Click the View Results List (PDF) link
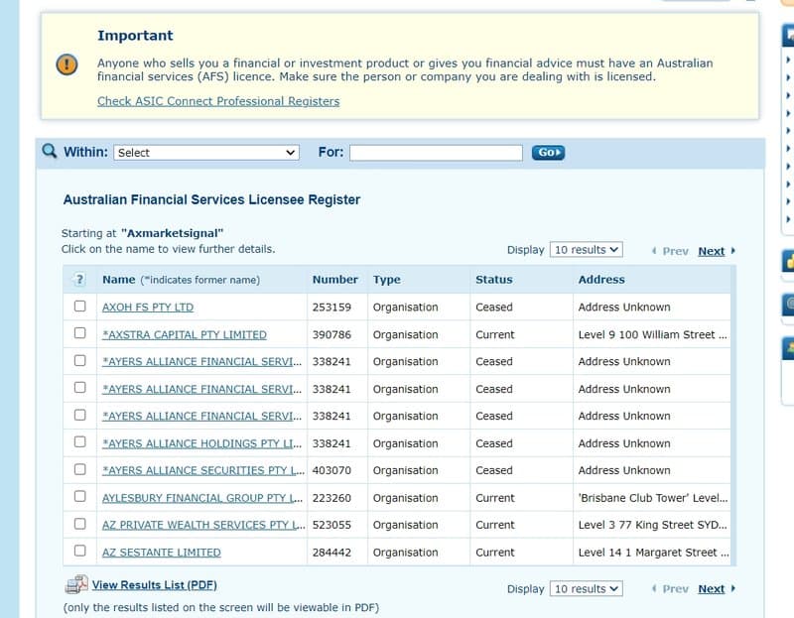The width and height of the screenshot is (794, 618). [155, 585]
